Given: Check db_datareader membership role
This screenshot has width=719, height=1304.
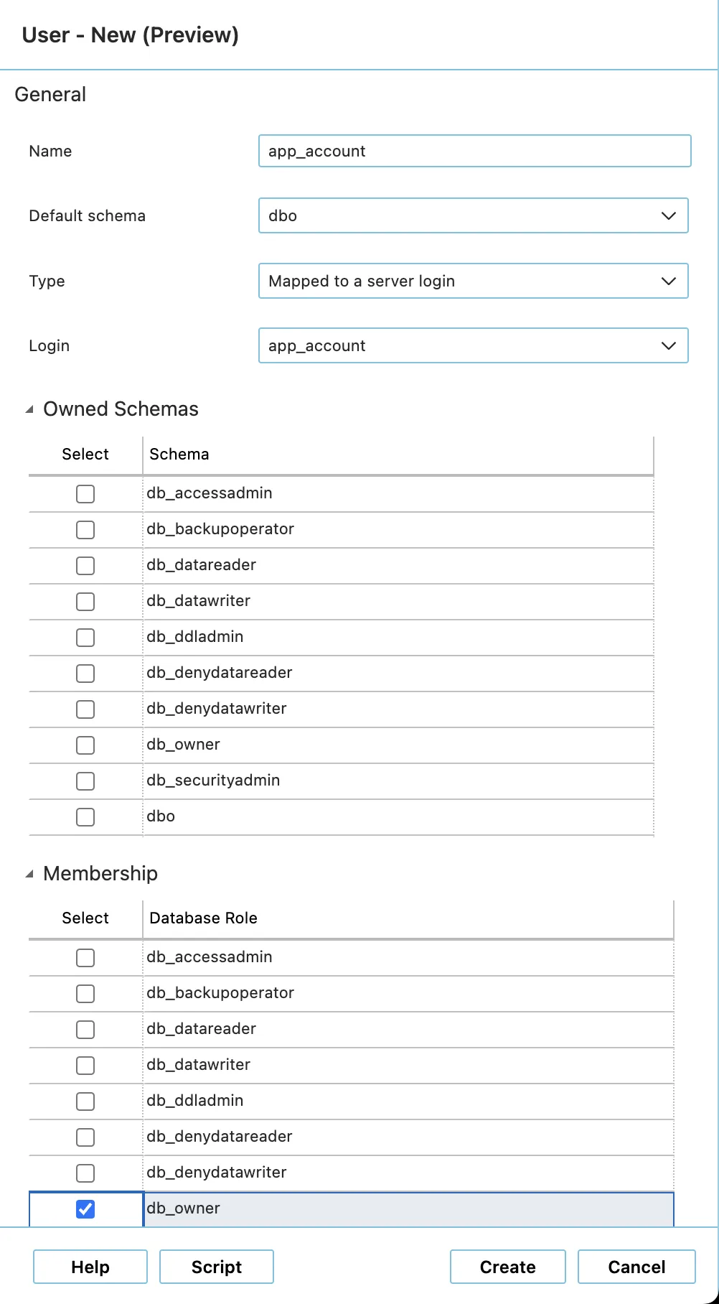Looking at the screenshot, I should pyautogui.click(x=85, y=1030).
